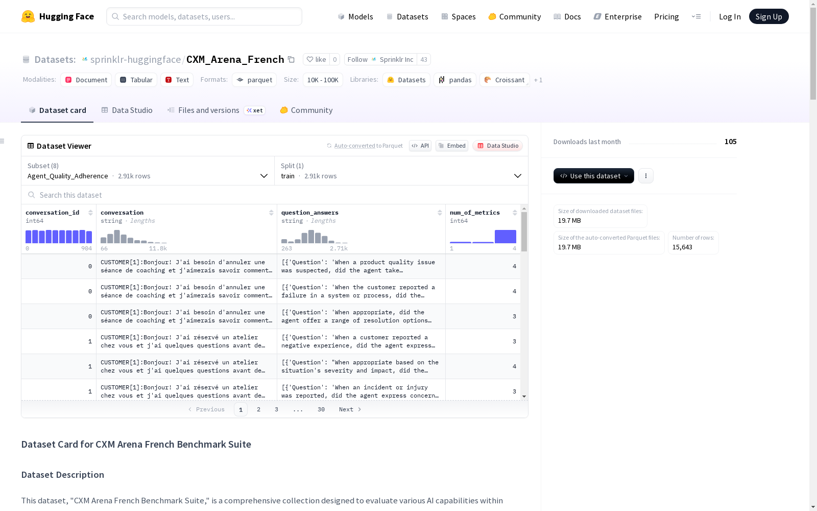
Task: Switch to Files and versions tab
Action: coord(216,110)
